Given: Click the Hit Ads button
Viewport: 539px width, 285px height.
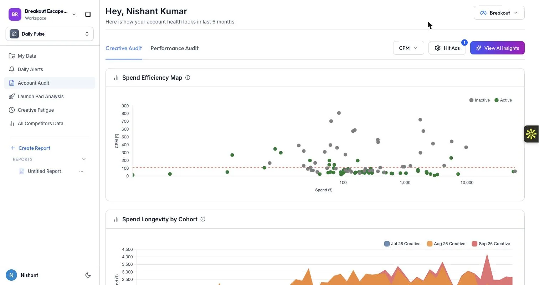Looking at the screenshot, I should coord(447,48).
